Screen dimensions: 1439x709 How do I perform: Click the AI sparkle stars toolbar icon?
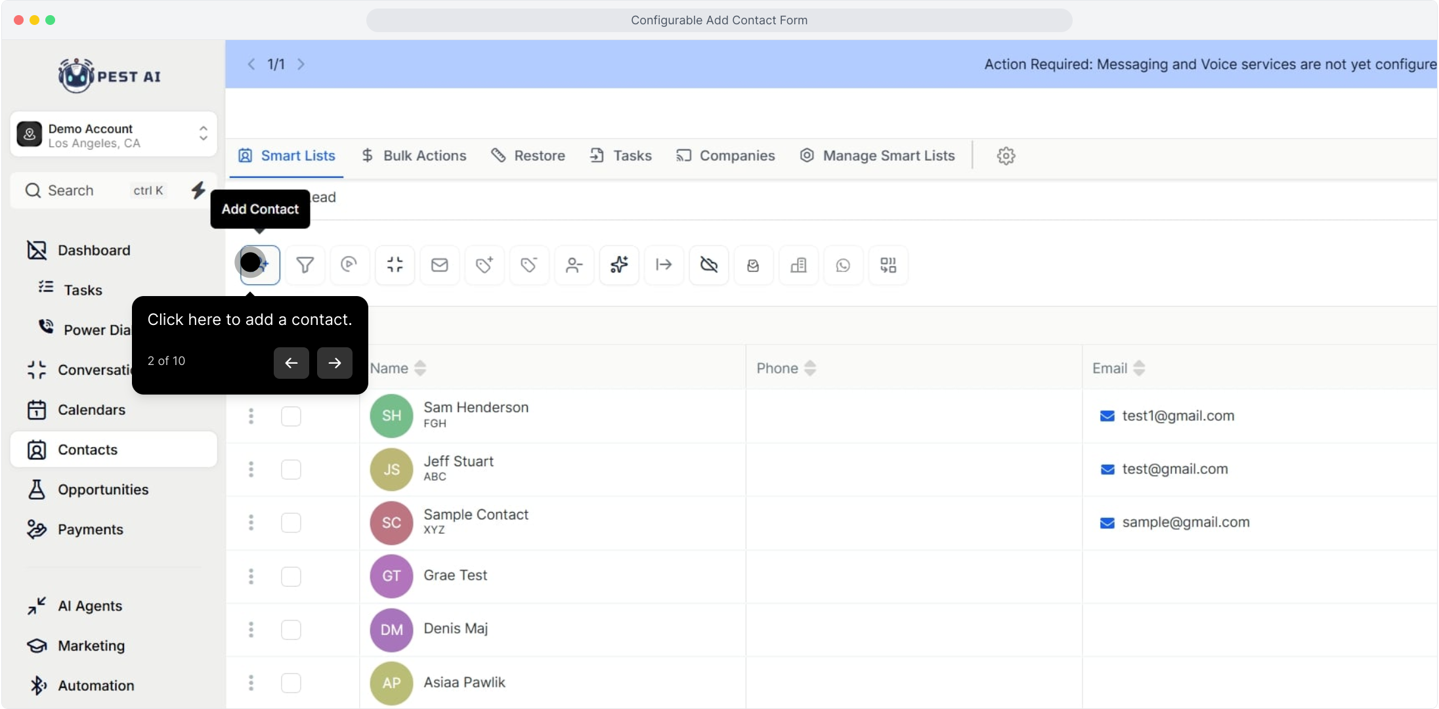tap(619, 265)
